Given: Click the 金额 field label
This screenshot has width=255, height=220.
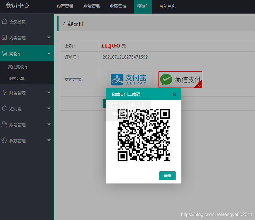Looking at the screenshot, I should [x=70, y=46].
